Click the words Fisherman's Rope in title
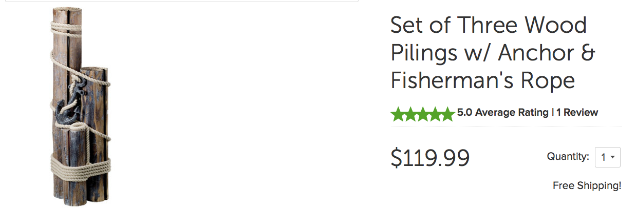This screenshot has height=210, width=636. (482, 80)
